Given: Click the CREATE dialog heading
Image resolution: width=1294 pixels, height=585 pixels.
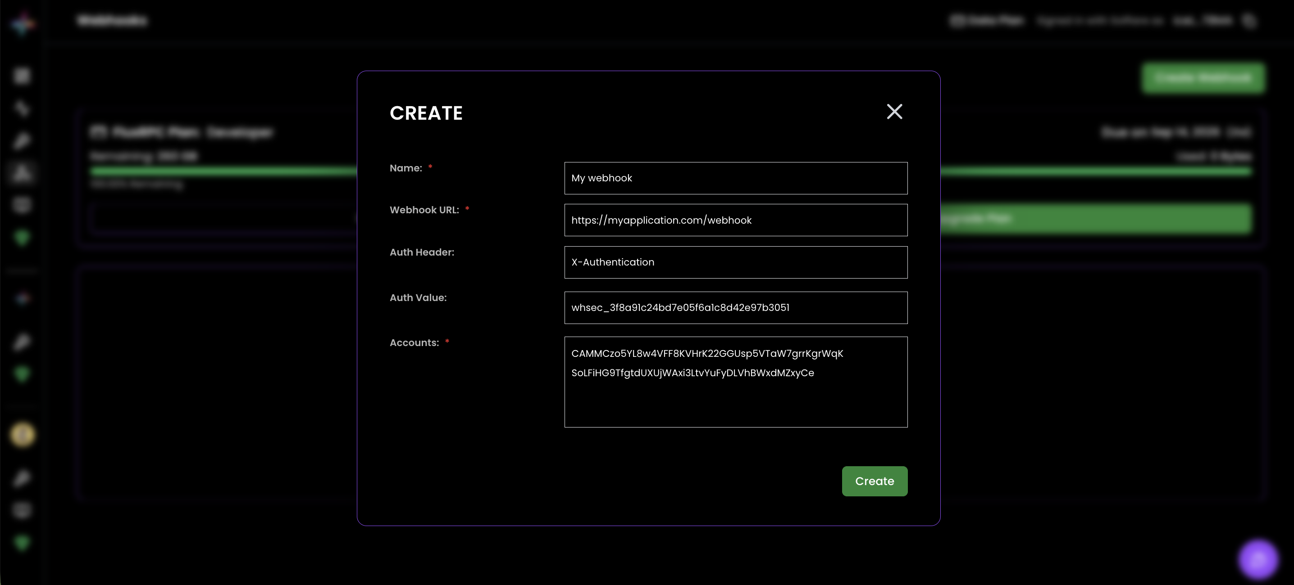Looking at the screenshot, I should [x=426, y=113].
